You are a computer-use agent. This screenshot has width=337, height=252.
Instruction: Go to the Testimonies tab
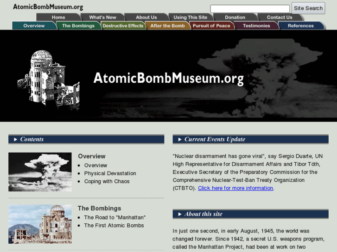256,25
